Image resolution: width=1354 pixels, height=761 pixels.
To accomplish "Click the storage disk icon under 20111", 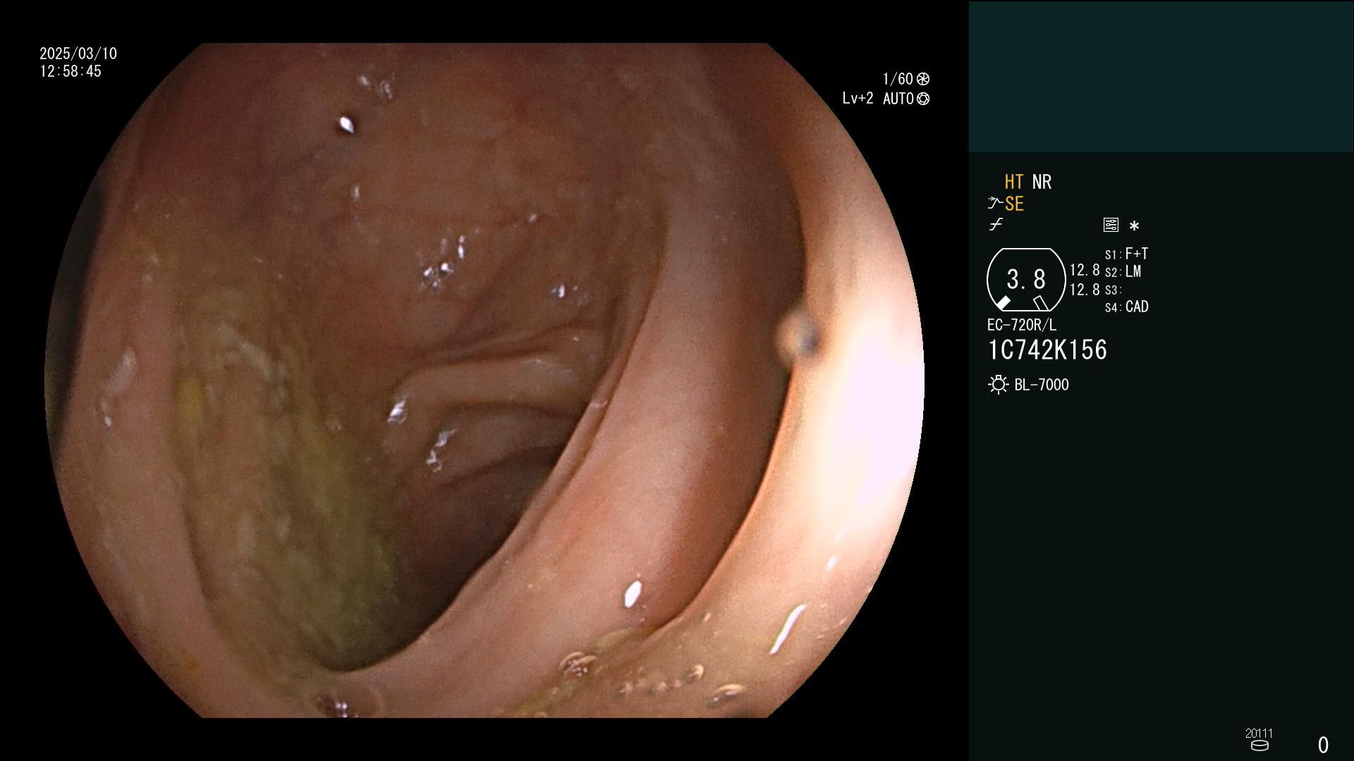I will coord(1259,745).
